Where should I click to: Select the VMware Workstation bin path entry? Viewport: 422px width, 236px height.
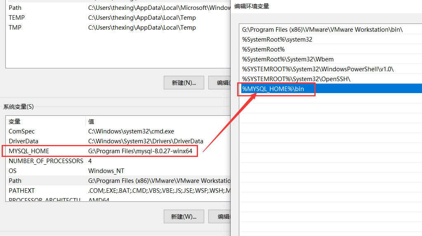331,30
